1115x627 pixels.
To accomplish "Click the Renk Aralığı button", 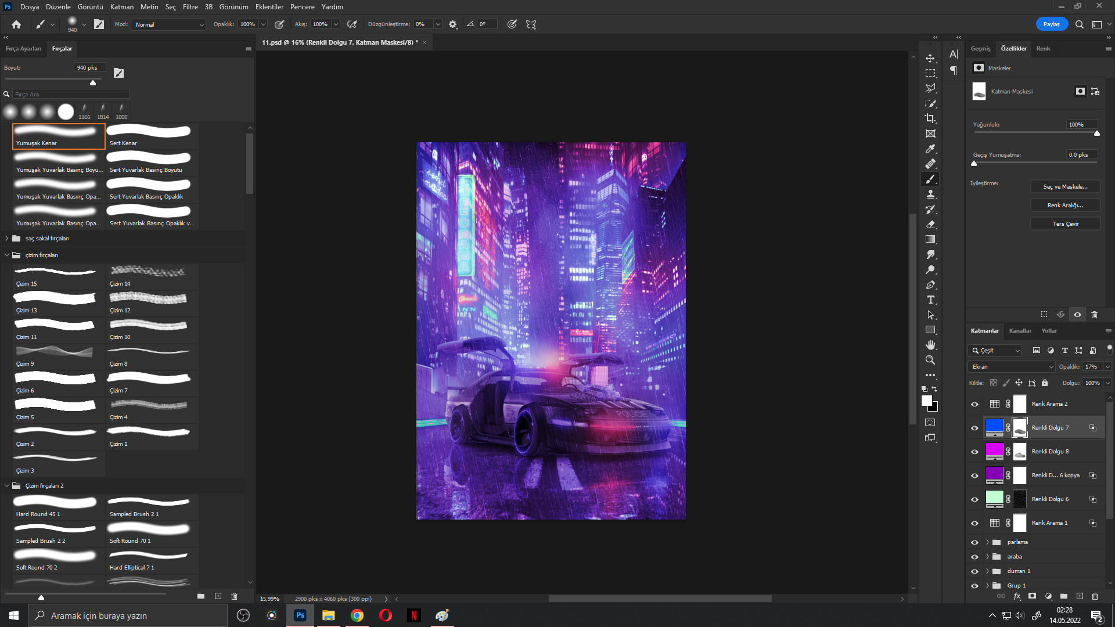I will [1066, 206].
